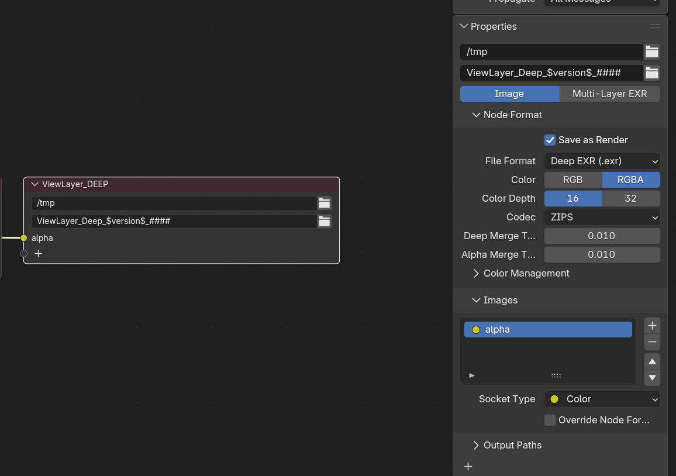
Task: Select RGBA color mode
Action: click(631, 180)
